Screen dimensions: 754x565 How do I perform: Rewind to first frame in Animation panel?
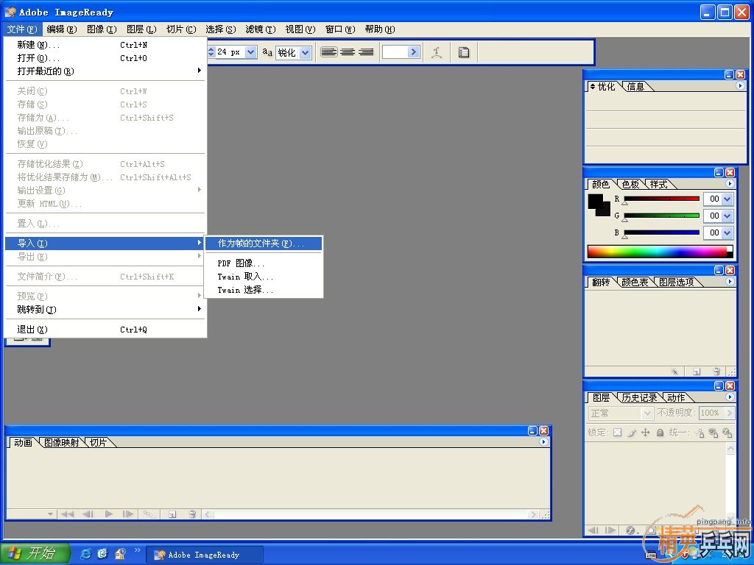(67, 514)
